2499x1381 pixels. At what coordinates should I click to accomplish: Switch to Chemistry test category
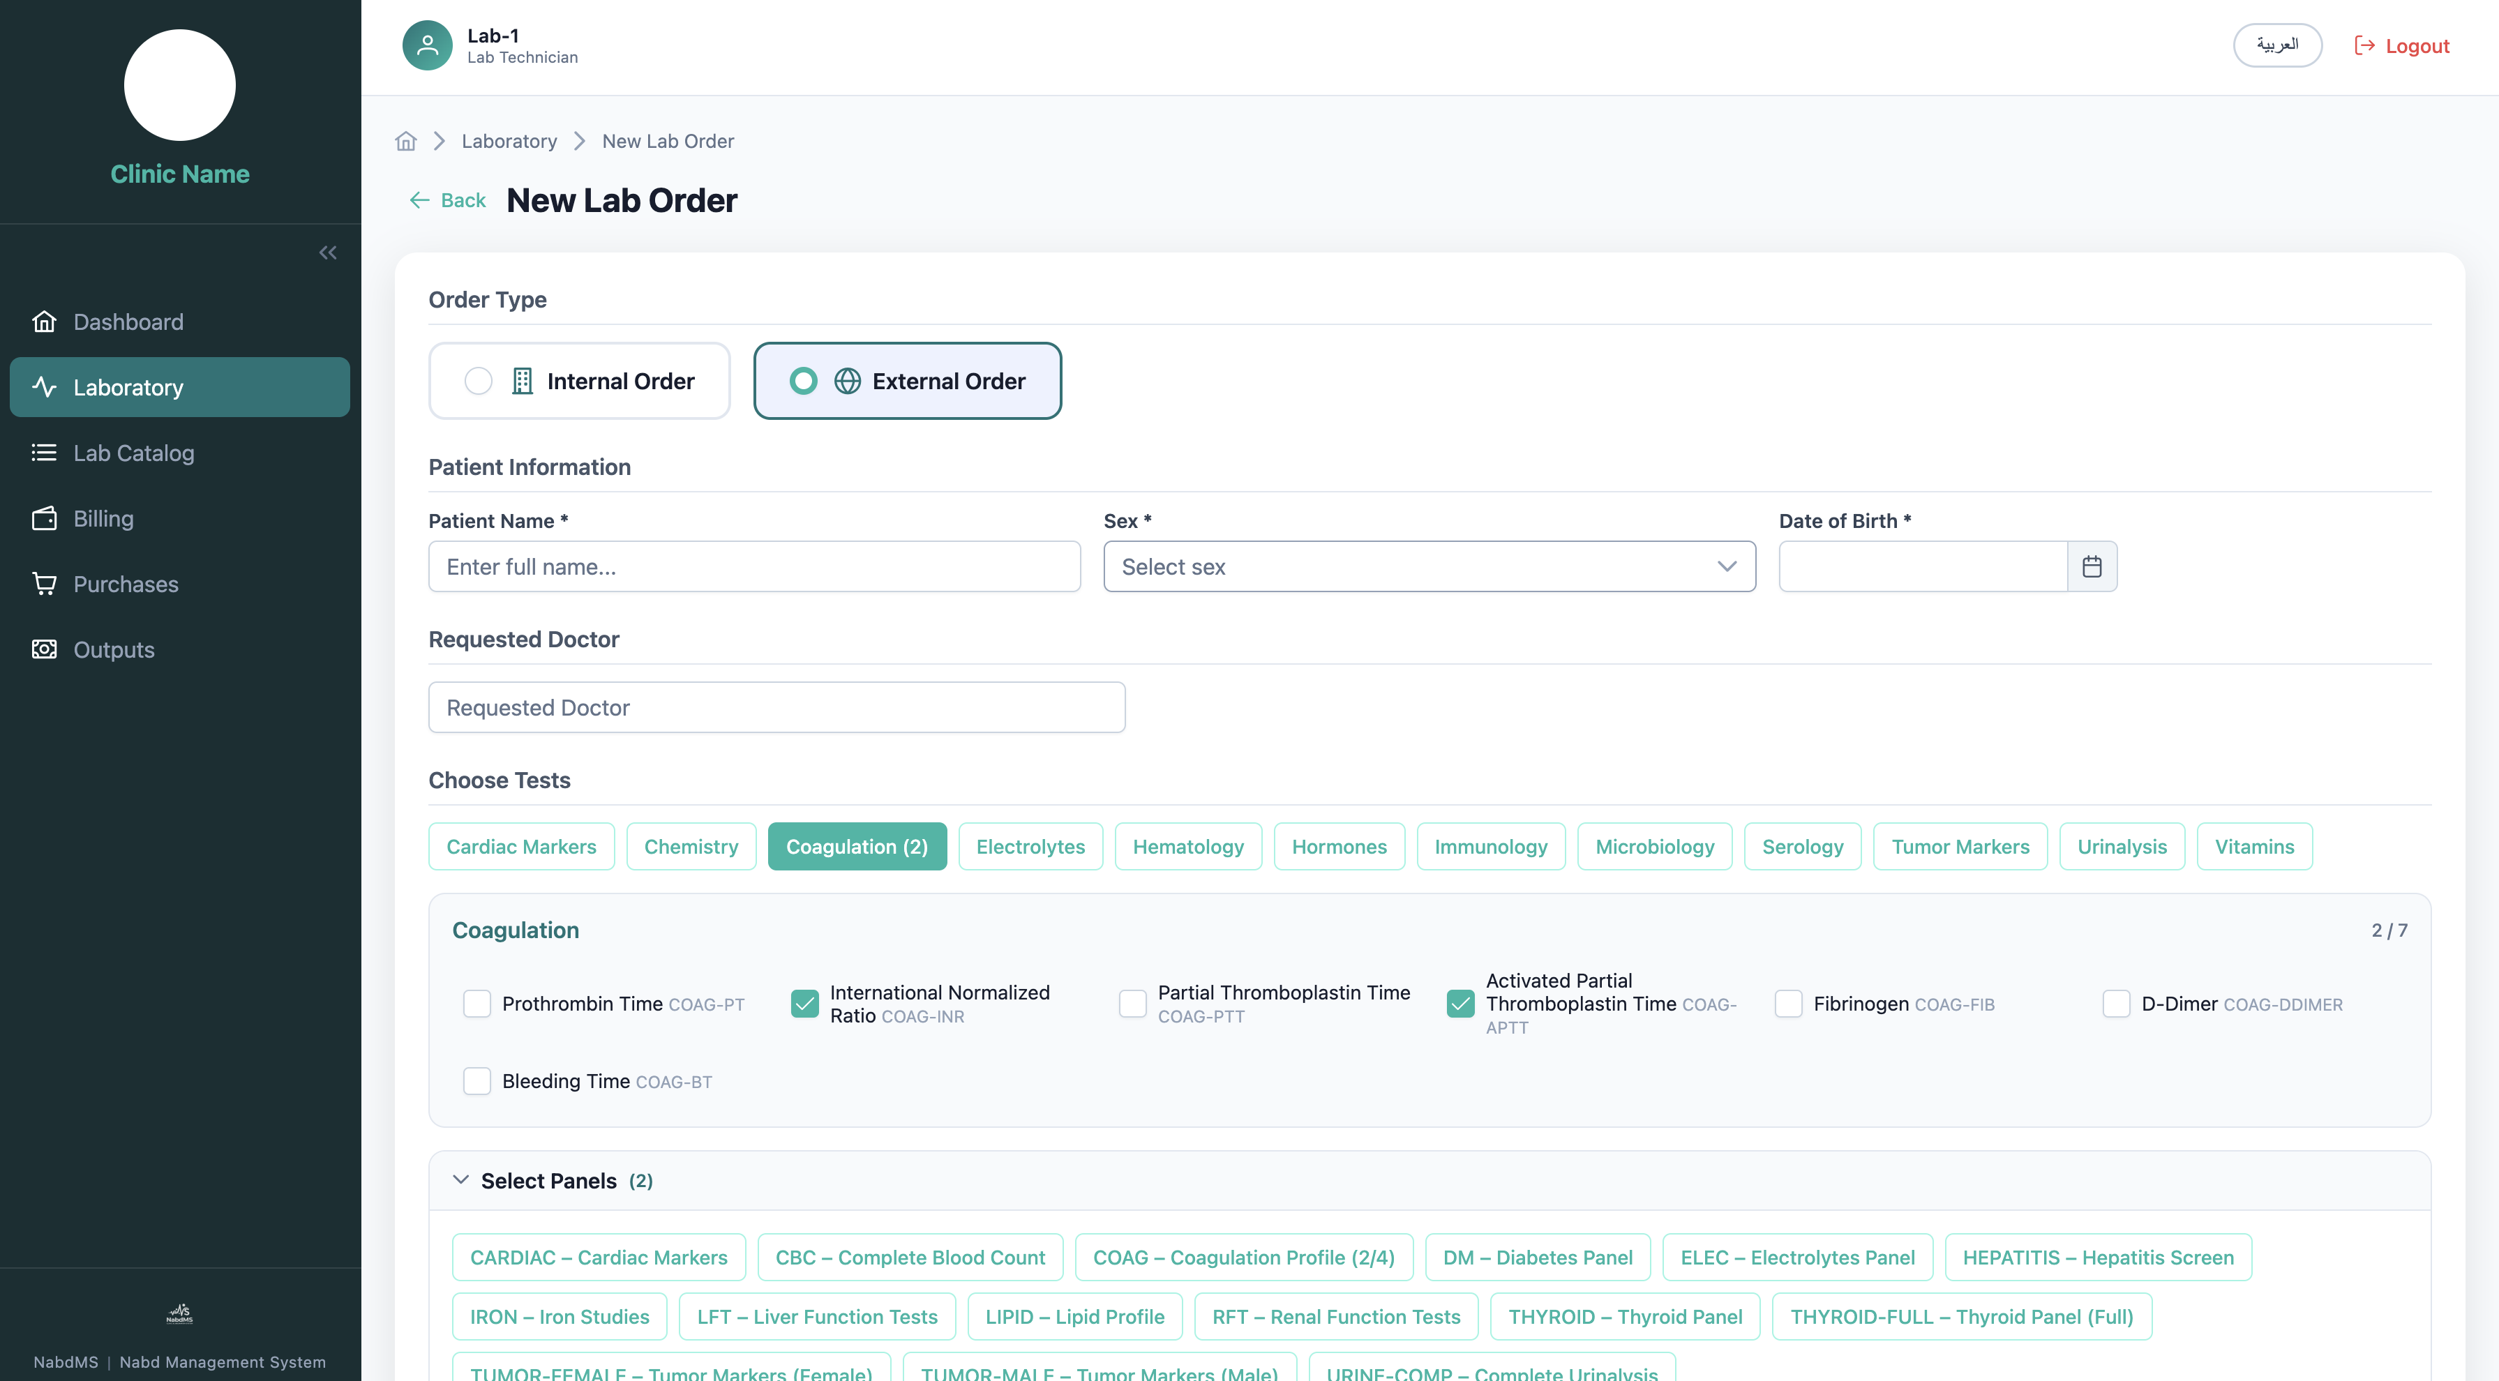691,847
